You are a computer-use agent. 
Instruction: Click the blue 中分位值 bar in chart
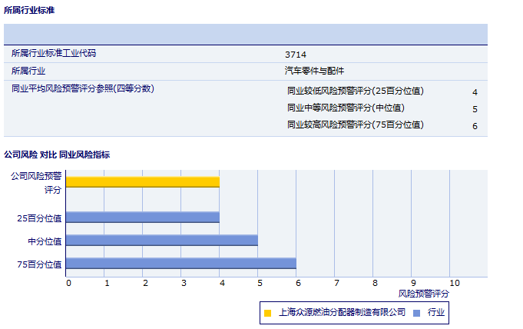(161, 241)
